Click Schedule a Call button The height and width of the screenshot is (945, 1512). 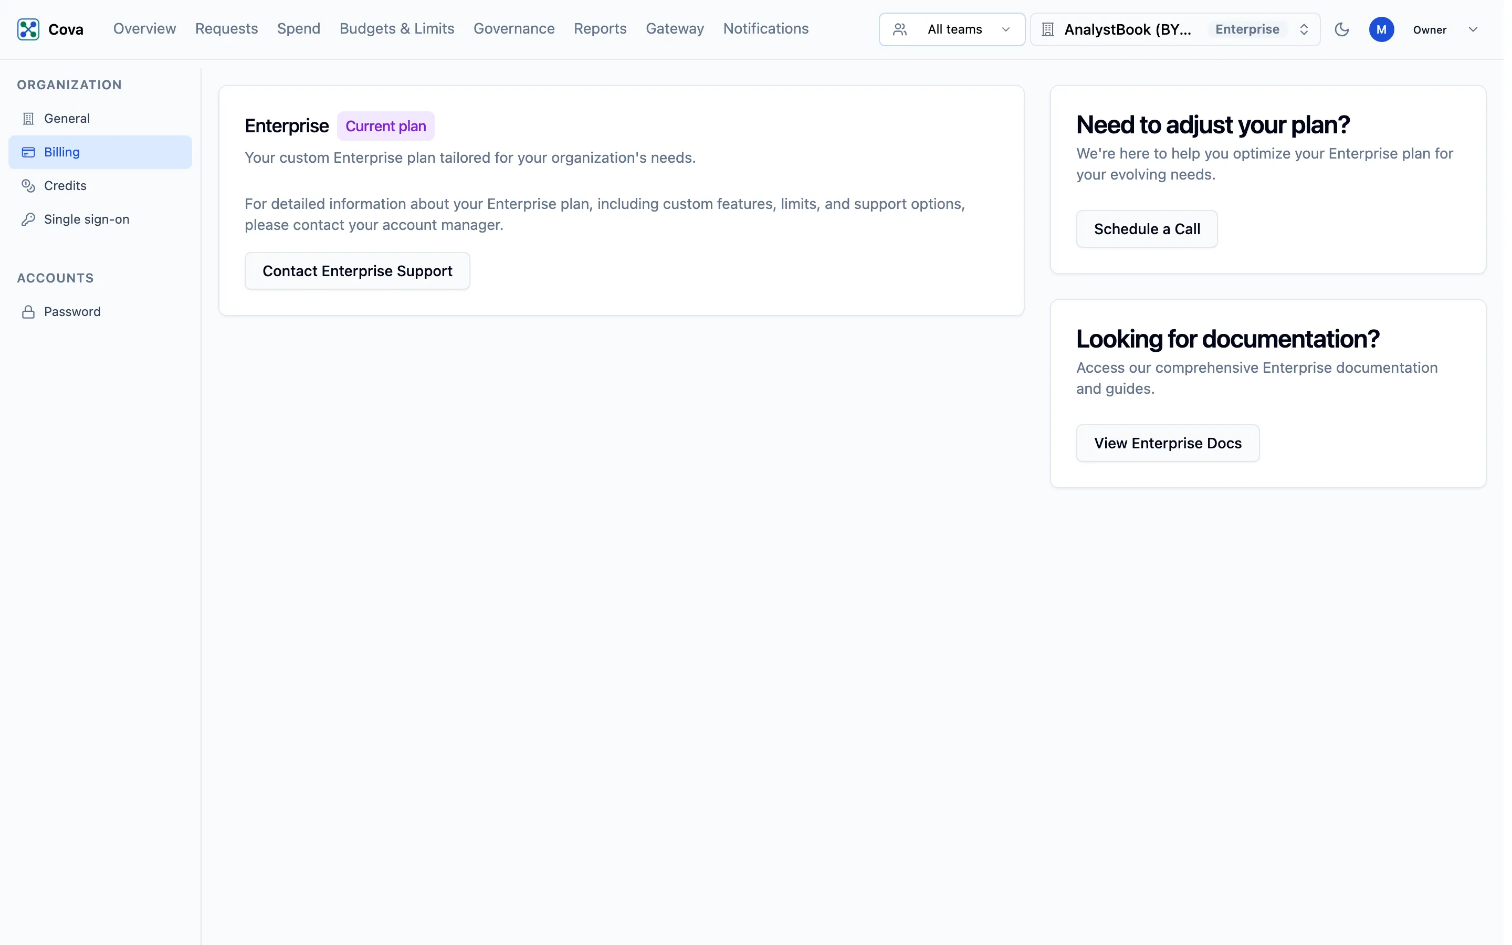tap(1146, 229)
